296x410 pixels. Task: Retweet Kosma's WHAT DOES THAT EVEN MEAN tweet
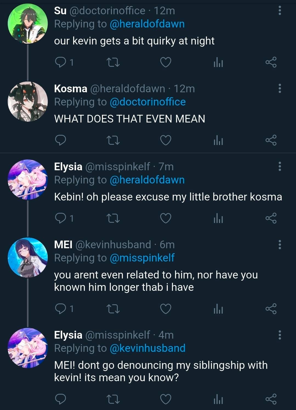coord(113,140)
